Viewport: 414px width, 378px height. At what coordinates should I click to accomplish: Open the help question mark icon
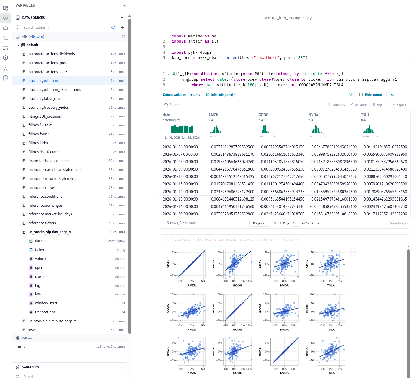6,78
